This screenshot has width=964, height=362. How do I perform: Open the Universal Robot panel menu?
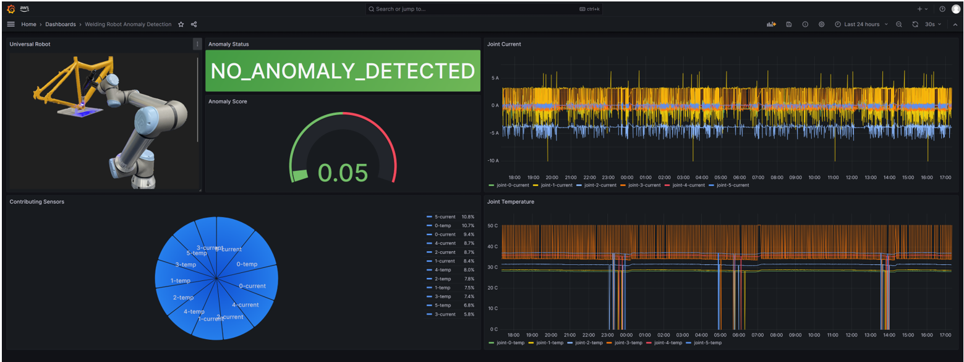click(x=197, y=44)
